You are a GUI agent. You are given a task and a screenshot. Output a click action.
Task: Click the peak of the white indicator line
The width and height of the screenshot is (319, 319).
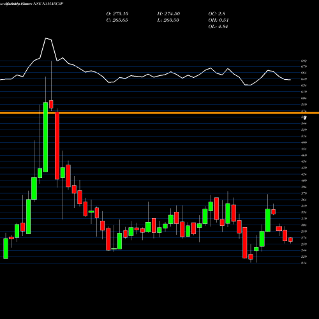tap(46, 38)
